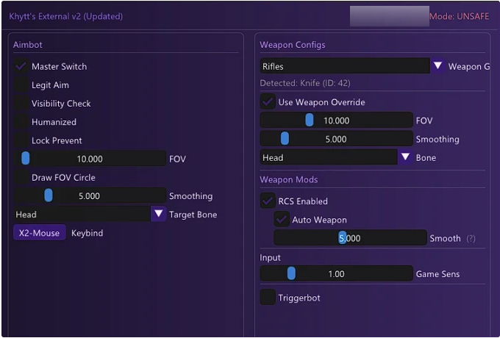The image size is (500, 338).
Task: Enable the Legit Aim option
Action: [x=21, y=85]
